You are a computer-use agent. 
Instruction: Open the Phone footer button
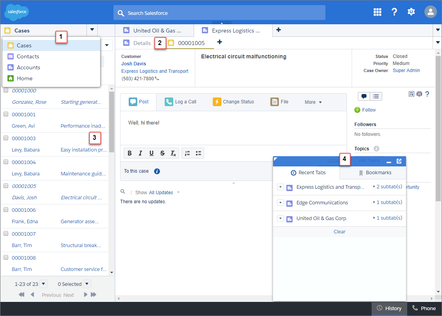pyautogui.click(x=424, y=309)
